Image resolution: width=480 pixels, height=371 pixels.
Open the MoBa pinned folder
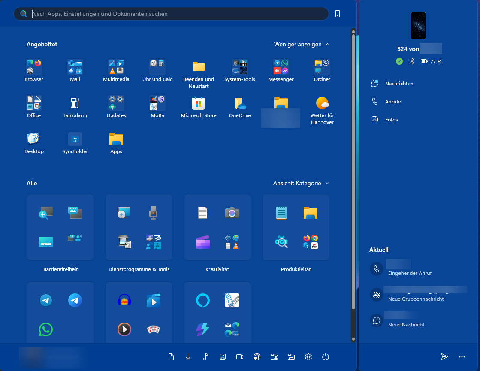(157, 106)
